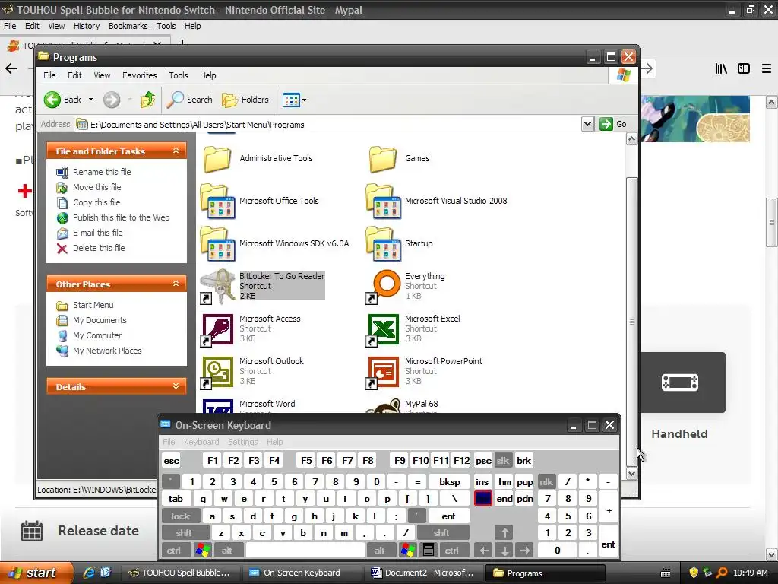Select the Microsoft Windows SDK v6.0A folder
778x584 pixels.
[217, 244]
